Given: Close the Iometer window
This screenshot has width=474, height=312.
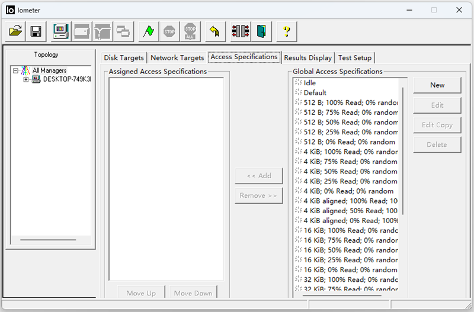Looking at the screenshot, I should 459,10.
